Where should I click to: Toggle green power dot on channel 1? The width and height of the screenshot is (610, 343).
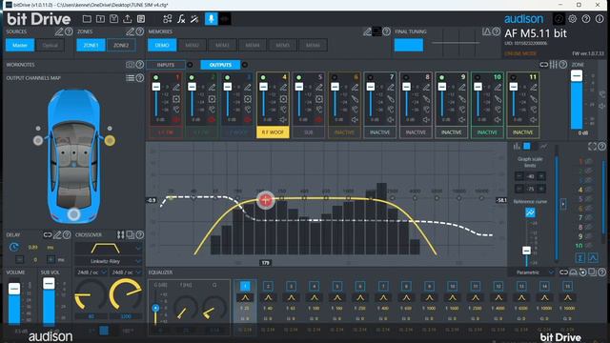click(156, 77)
